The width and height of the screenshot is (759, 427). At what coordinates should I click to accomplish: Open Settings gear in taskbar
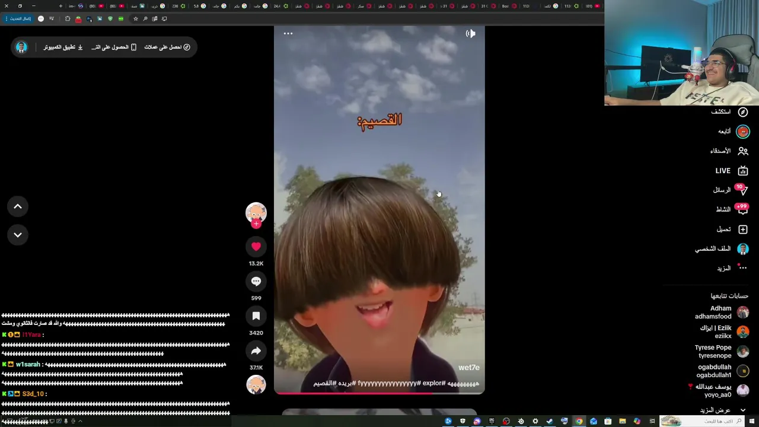535,421
